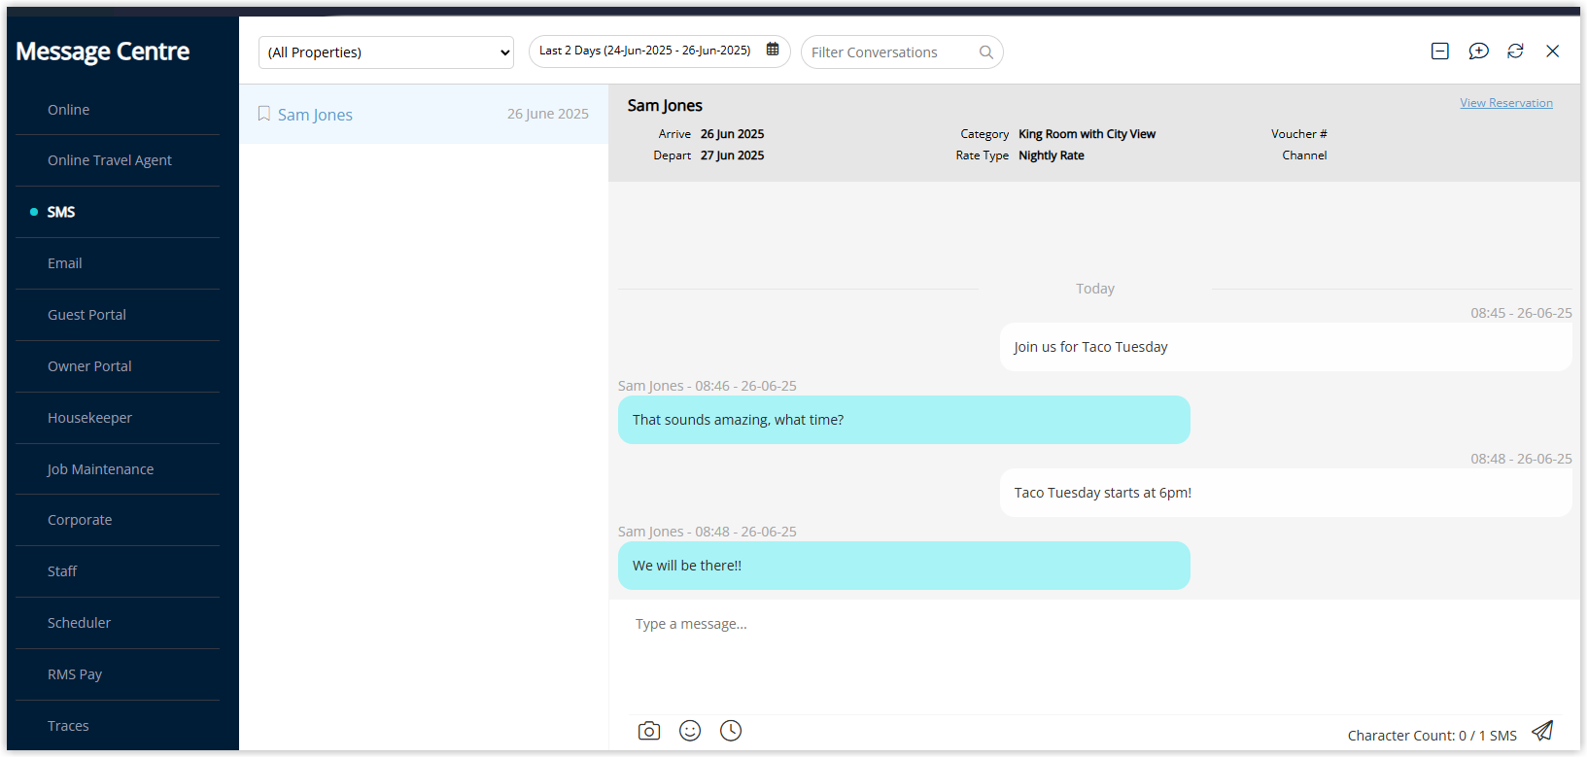Open the Scheduler section

pyautogui.click(x=79, y=623)
